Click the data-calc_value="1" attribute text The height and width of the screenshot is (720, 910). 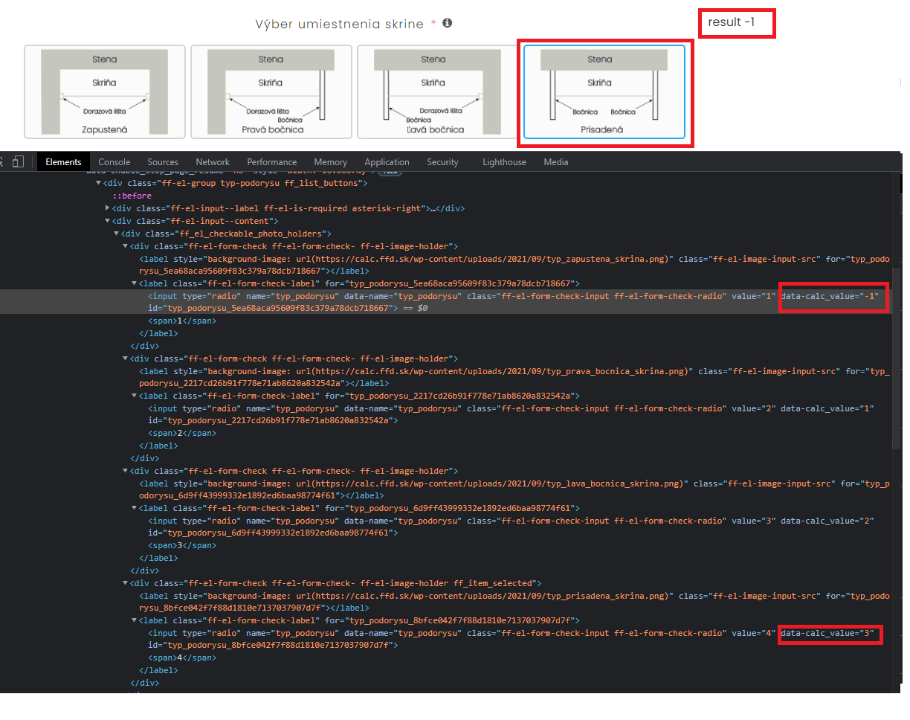827,408
